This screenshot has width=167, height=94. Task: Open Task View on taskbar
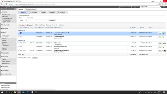coord(10,92)
